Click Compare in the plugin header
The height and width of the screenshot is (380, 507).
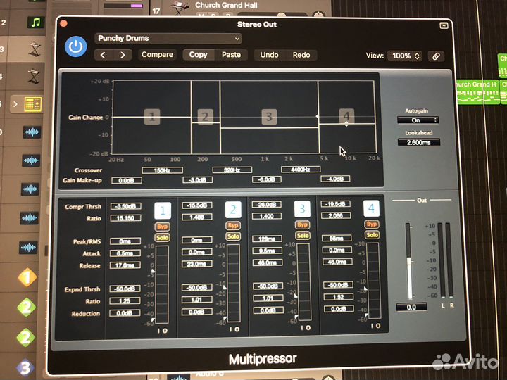[158, 55]
